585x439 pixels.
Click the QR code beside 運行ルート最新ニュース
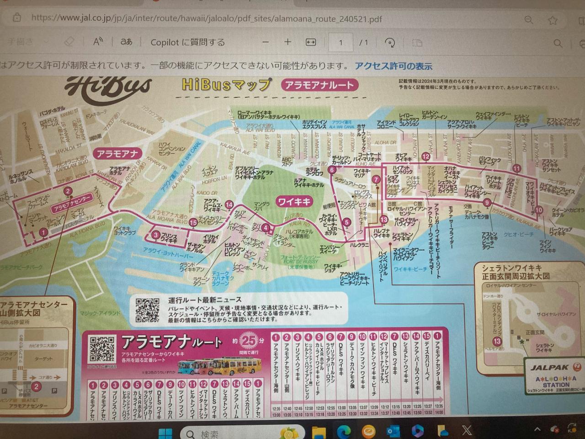[147, 310]
